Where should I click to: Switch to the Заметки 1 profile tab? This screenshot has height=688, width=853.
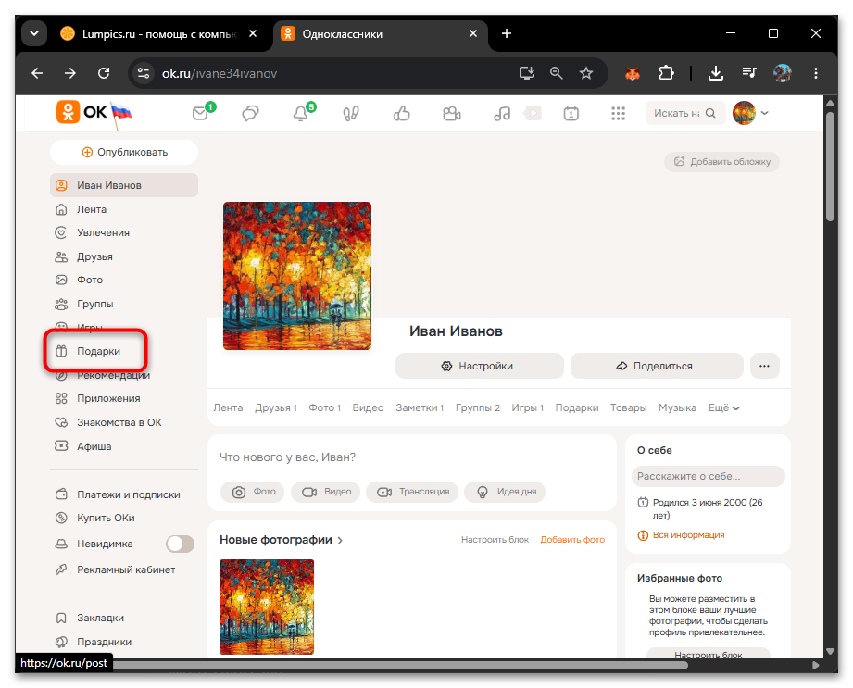(420, 408)
